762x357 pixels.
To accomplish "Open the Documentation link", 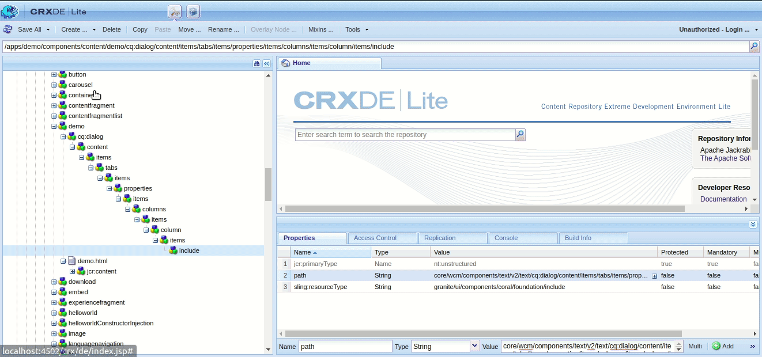I will point(723,199).
